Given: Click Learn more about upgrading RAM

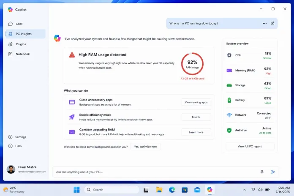Looking at the screenshot, I should pyautogui.click(x=196, y=132).
